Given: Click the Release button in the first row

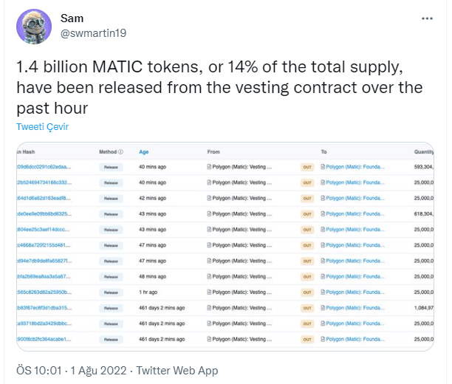Looking at the screenshot, I should (x=111, y=167).
